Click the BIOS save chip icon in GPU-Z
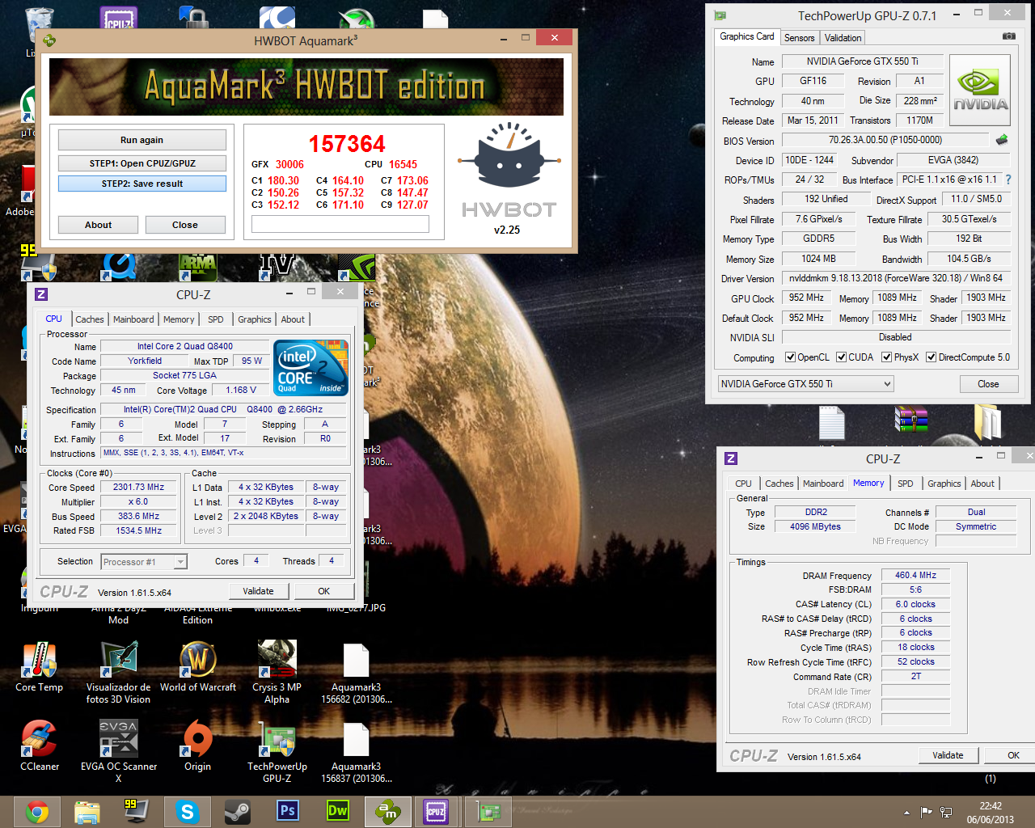Image resolution: width=1035 pixels, height=828 pixels. point(1002,140)
